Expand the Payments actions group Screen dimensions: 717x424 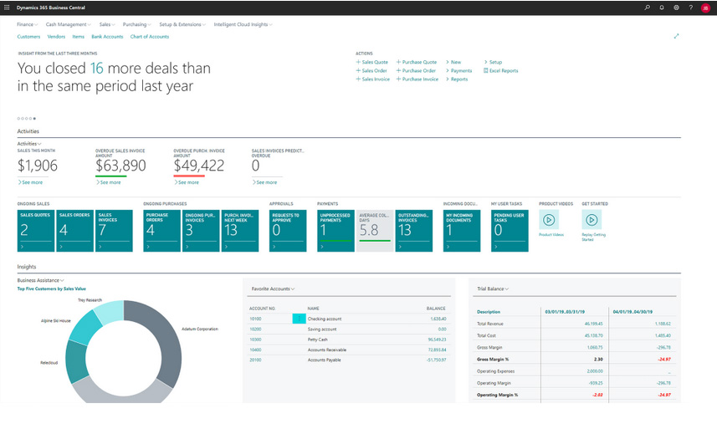(458, 71)
